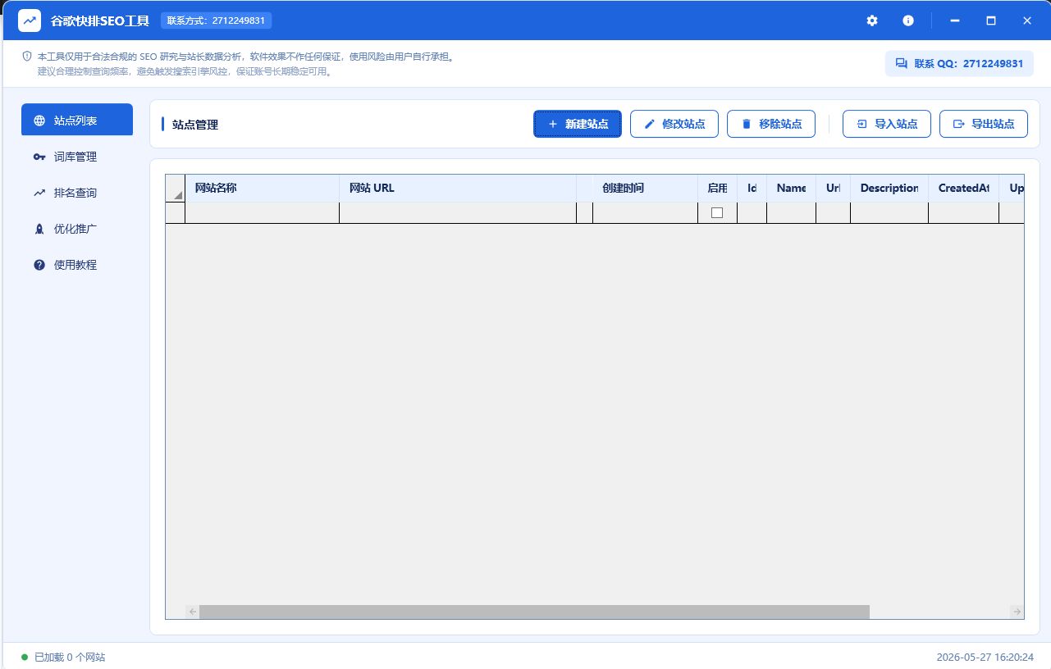Image resolution: width=1051 pixels, height=669 pixels.
Task: Click the CreatedAt column header
Action: 963,189
